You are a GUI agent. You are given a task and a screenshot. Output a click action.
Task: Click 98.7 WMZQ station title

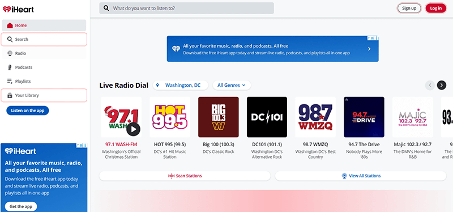(315, 145)
